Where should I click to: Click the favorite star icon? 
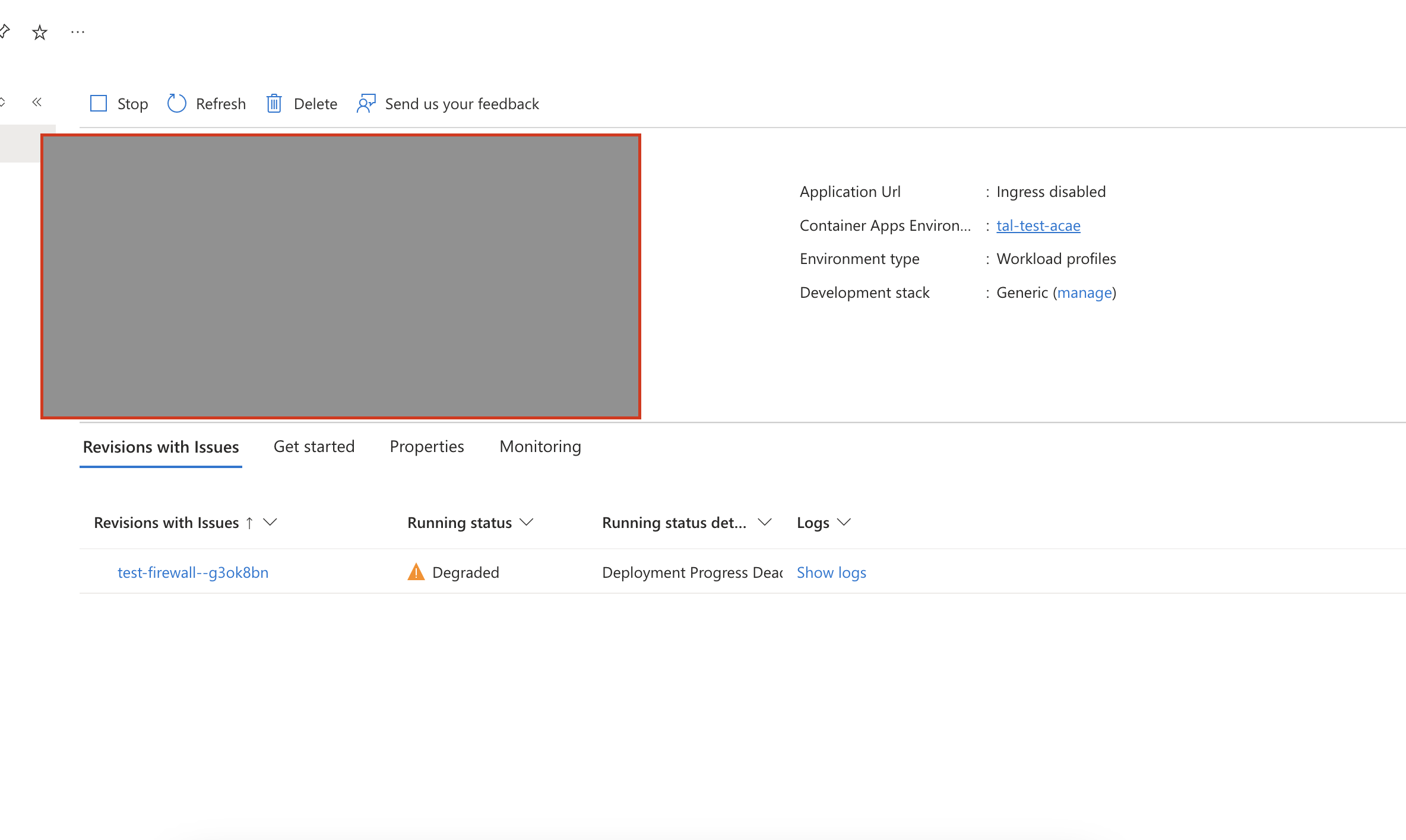point(40,32)
